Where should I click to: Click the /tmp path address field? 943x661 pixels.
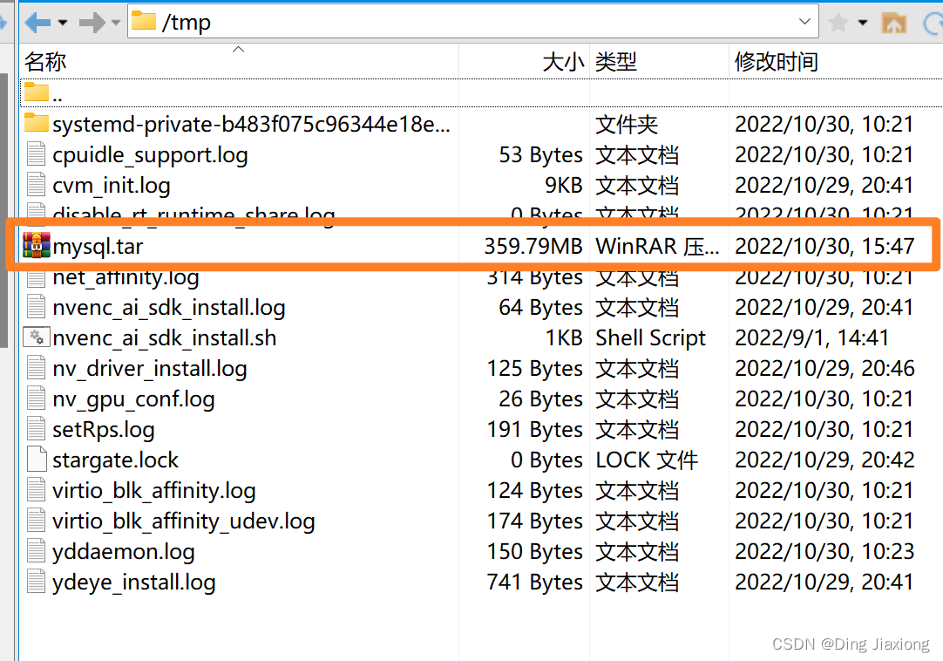472,22
